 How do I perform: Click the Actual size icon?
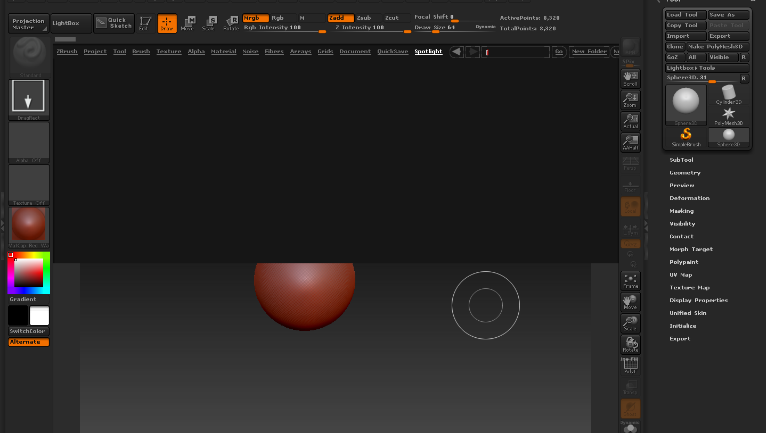pos(631,121)
